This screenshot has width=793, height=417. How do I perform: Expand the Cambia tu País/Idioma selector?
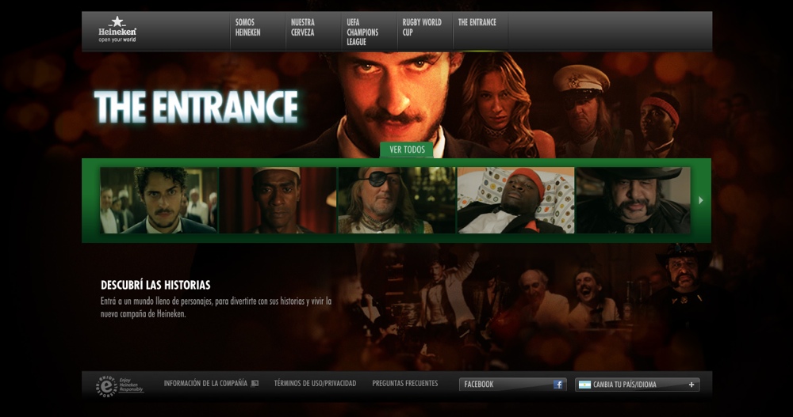638,385
